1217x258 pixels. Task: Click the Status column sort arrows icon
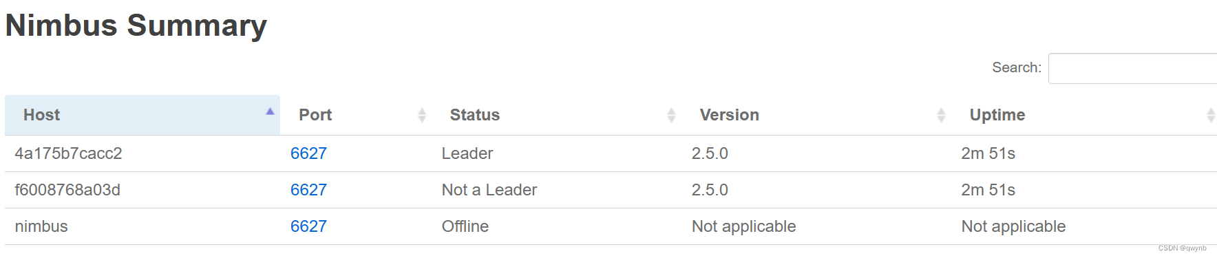tap(671, 116)
